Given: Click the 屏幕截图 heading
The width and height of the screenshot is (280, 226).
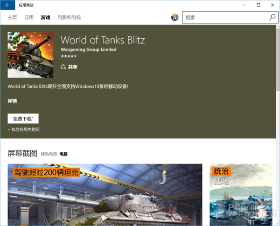Looking at the screenshot, I should point(22,153).
